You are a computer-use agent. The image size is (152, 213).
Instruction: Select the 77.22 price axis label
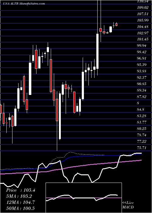142,141
